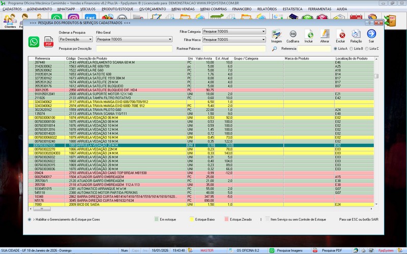The width and height of the screenshot is (407, 254).
Task: Click Incluir to add a product
Action: click(x=309, y=34)
